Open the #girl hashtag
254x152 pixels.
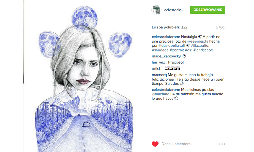click(x=189, y=50)
